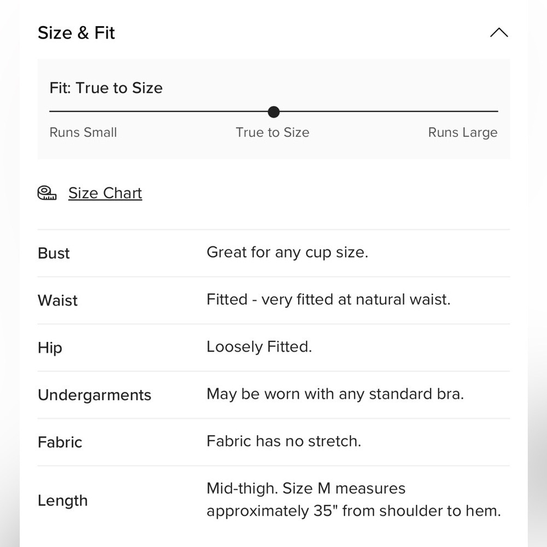Select the Length row label
Screen dimensions: 547x547
pyautogui.click(x=63, y=501)
